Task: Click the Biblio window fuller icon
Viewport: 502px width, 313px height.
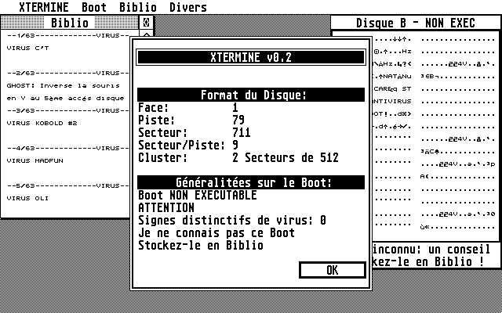Action: 146,23
